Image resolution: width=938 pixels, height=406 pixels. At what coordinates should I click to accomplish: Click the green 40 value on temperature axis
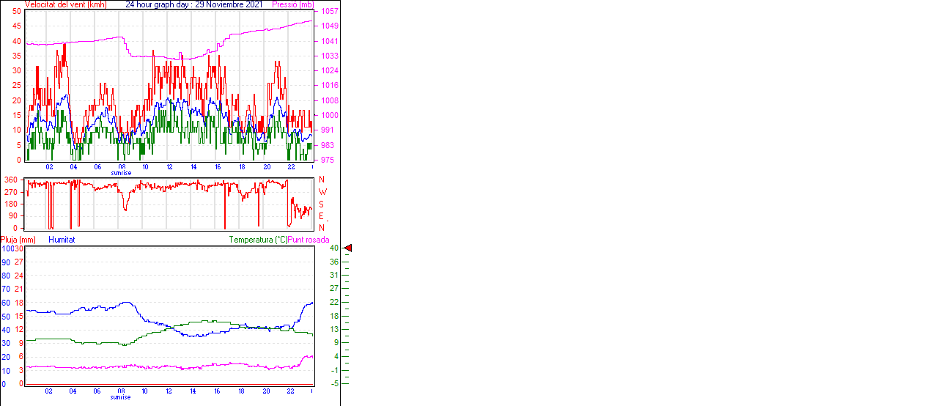pyautogui.click(x=333, y=248)
